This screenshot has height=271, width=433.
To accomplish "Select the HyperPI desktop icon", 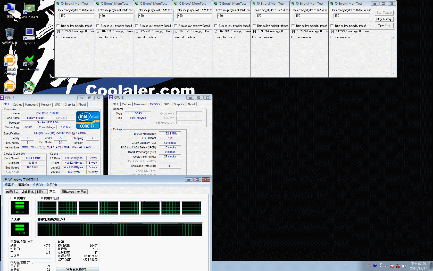I will coord(29,36).
